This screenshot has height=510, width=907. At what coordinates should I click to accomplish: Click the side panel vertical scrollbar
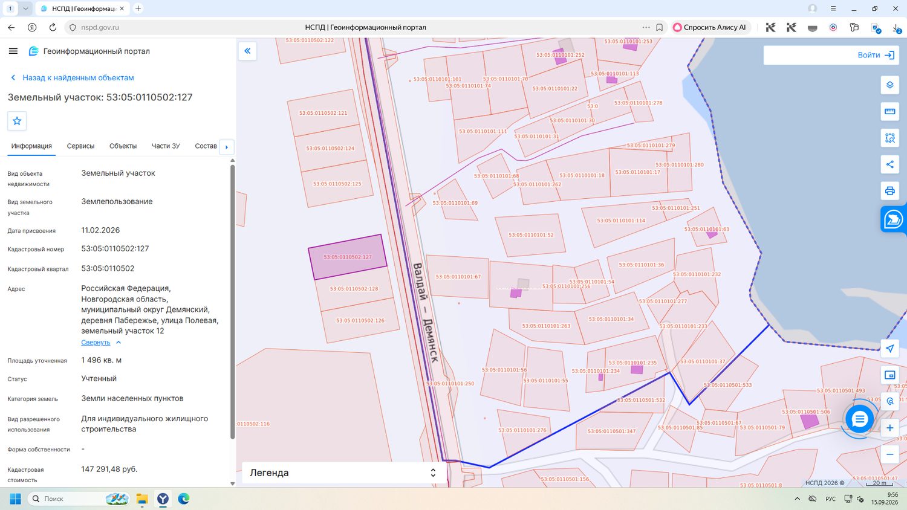pyautogui.click(x=232, y=302)
